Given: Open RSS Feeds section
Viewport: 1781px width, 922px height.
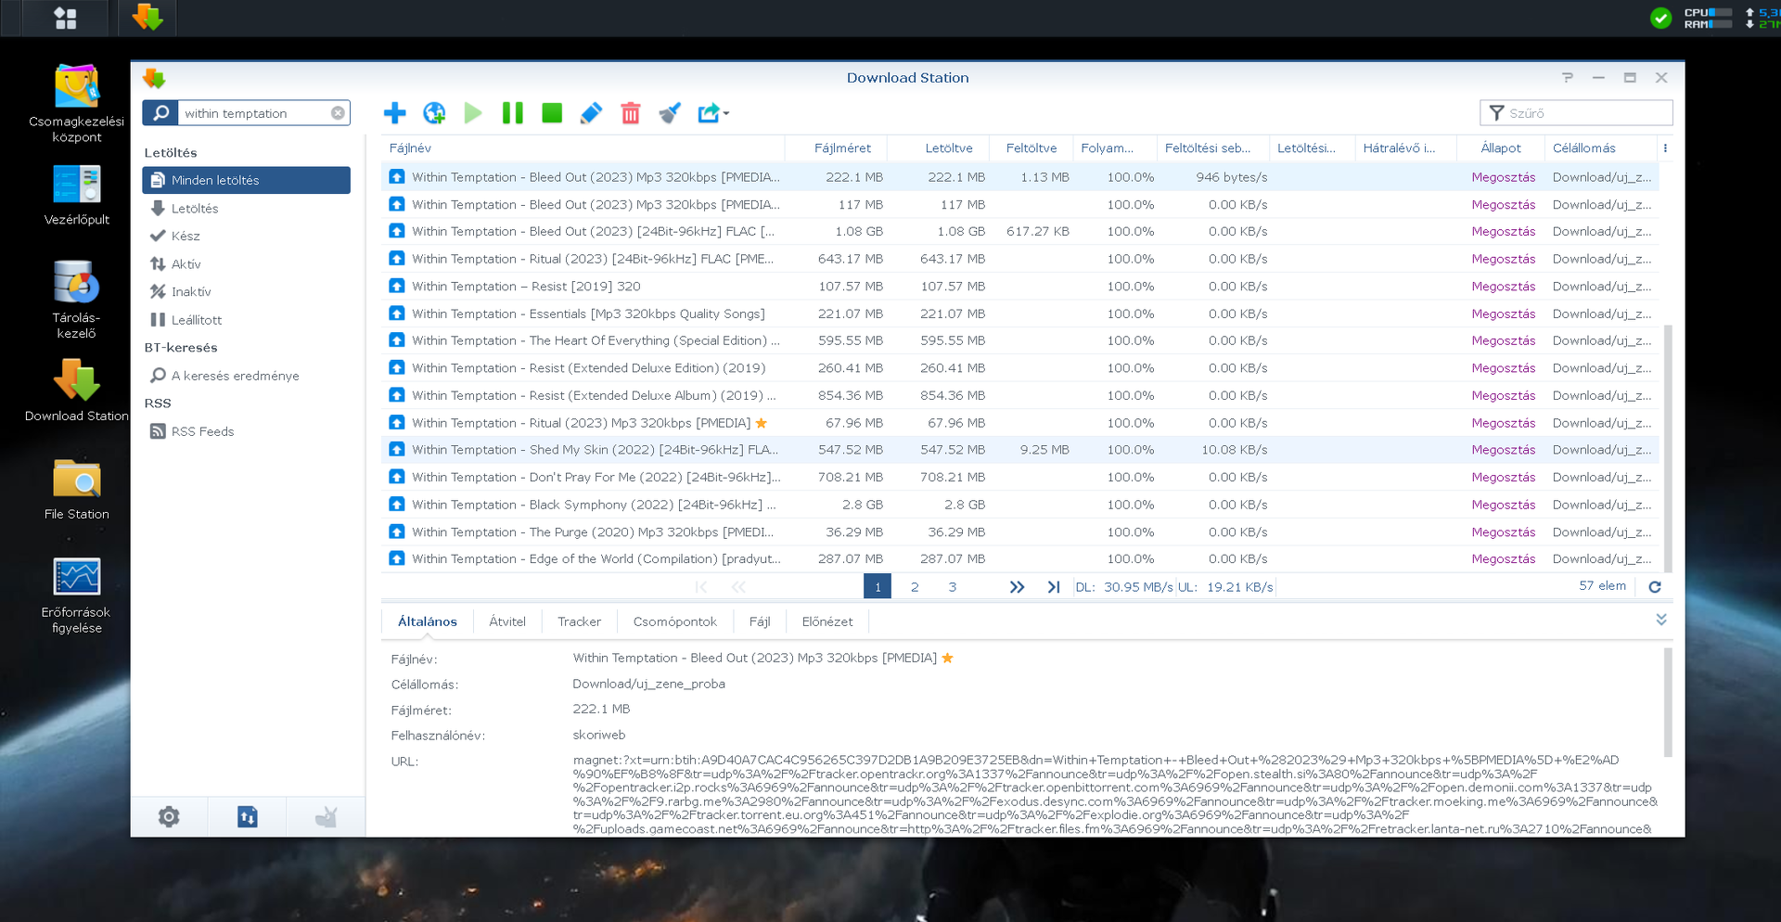Looking at the screenshot, I should coord(247,431).
